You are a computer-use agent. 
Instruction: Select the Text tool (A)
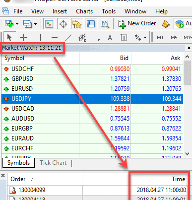110,38
